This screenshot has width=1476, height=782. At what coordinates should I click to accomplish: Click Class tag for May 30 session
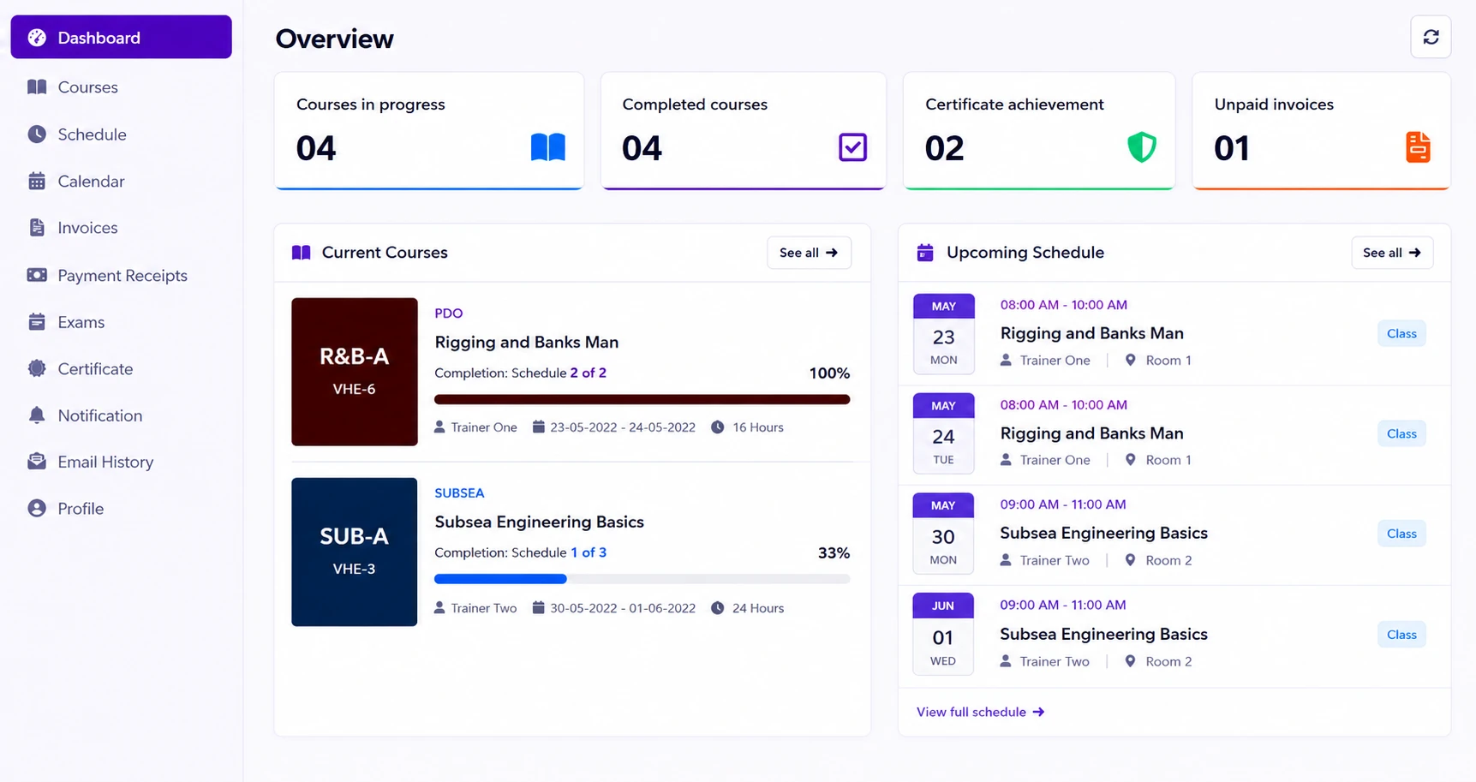(x=1401, y=533)
